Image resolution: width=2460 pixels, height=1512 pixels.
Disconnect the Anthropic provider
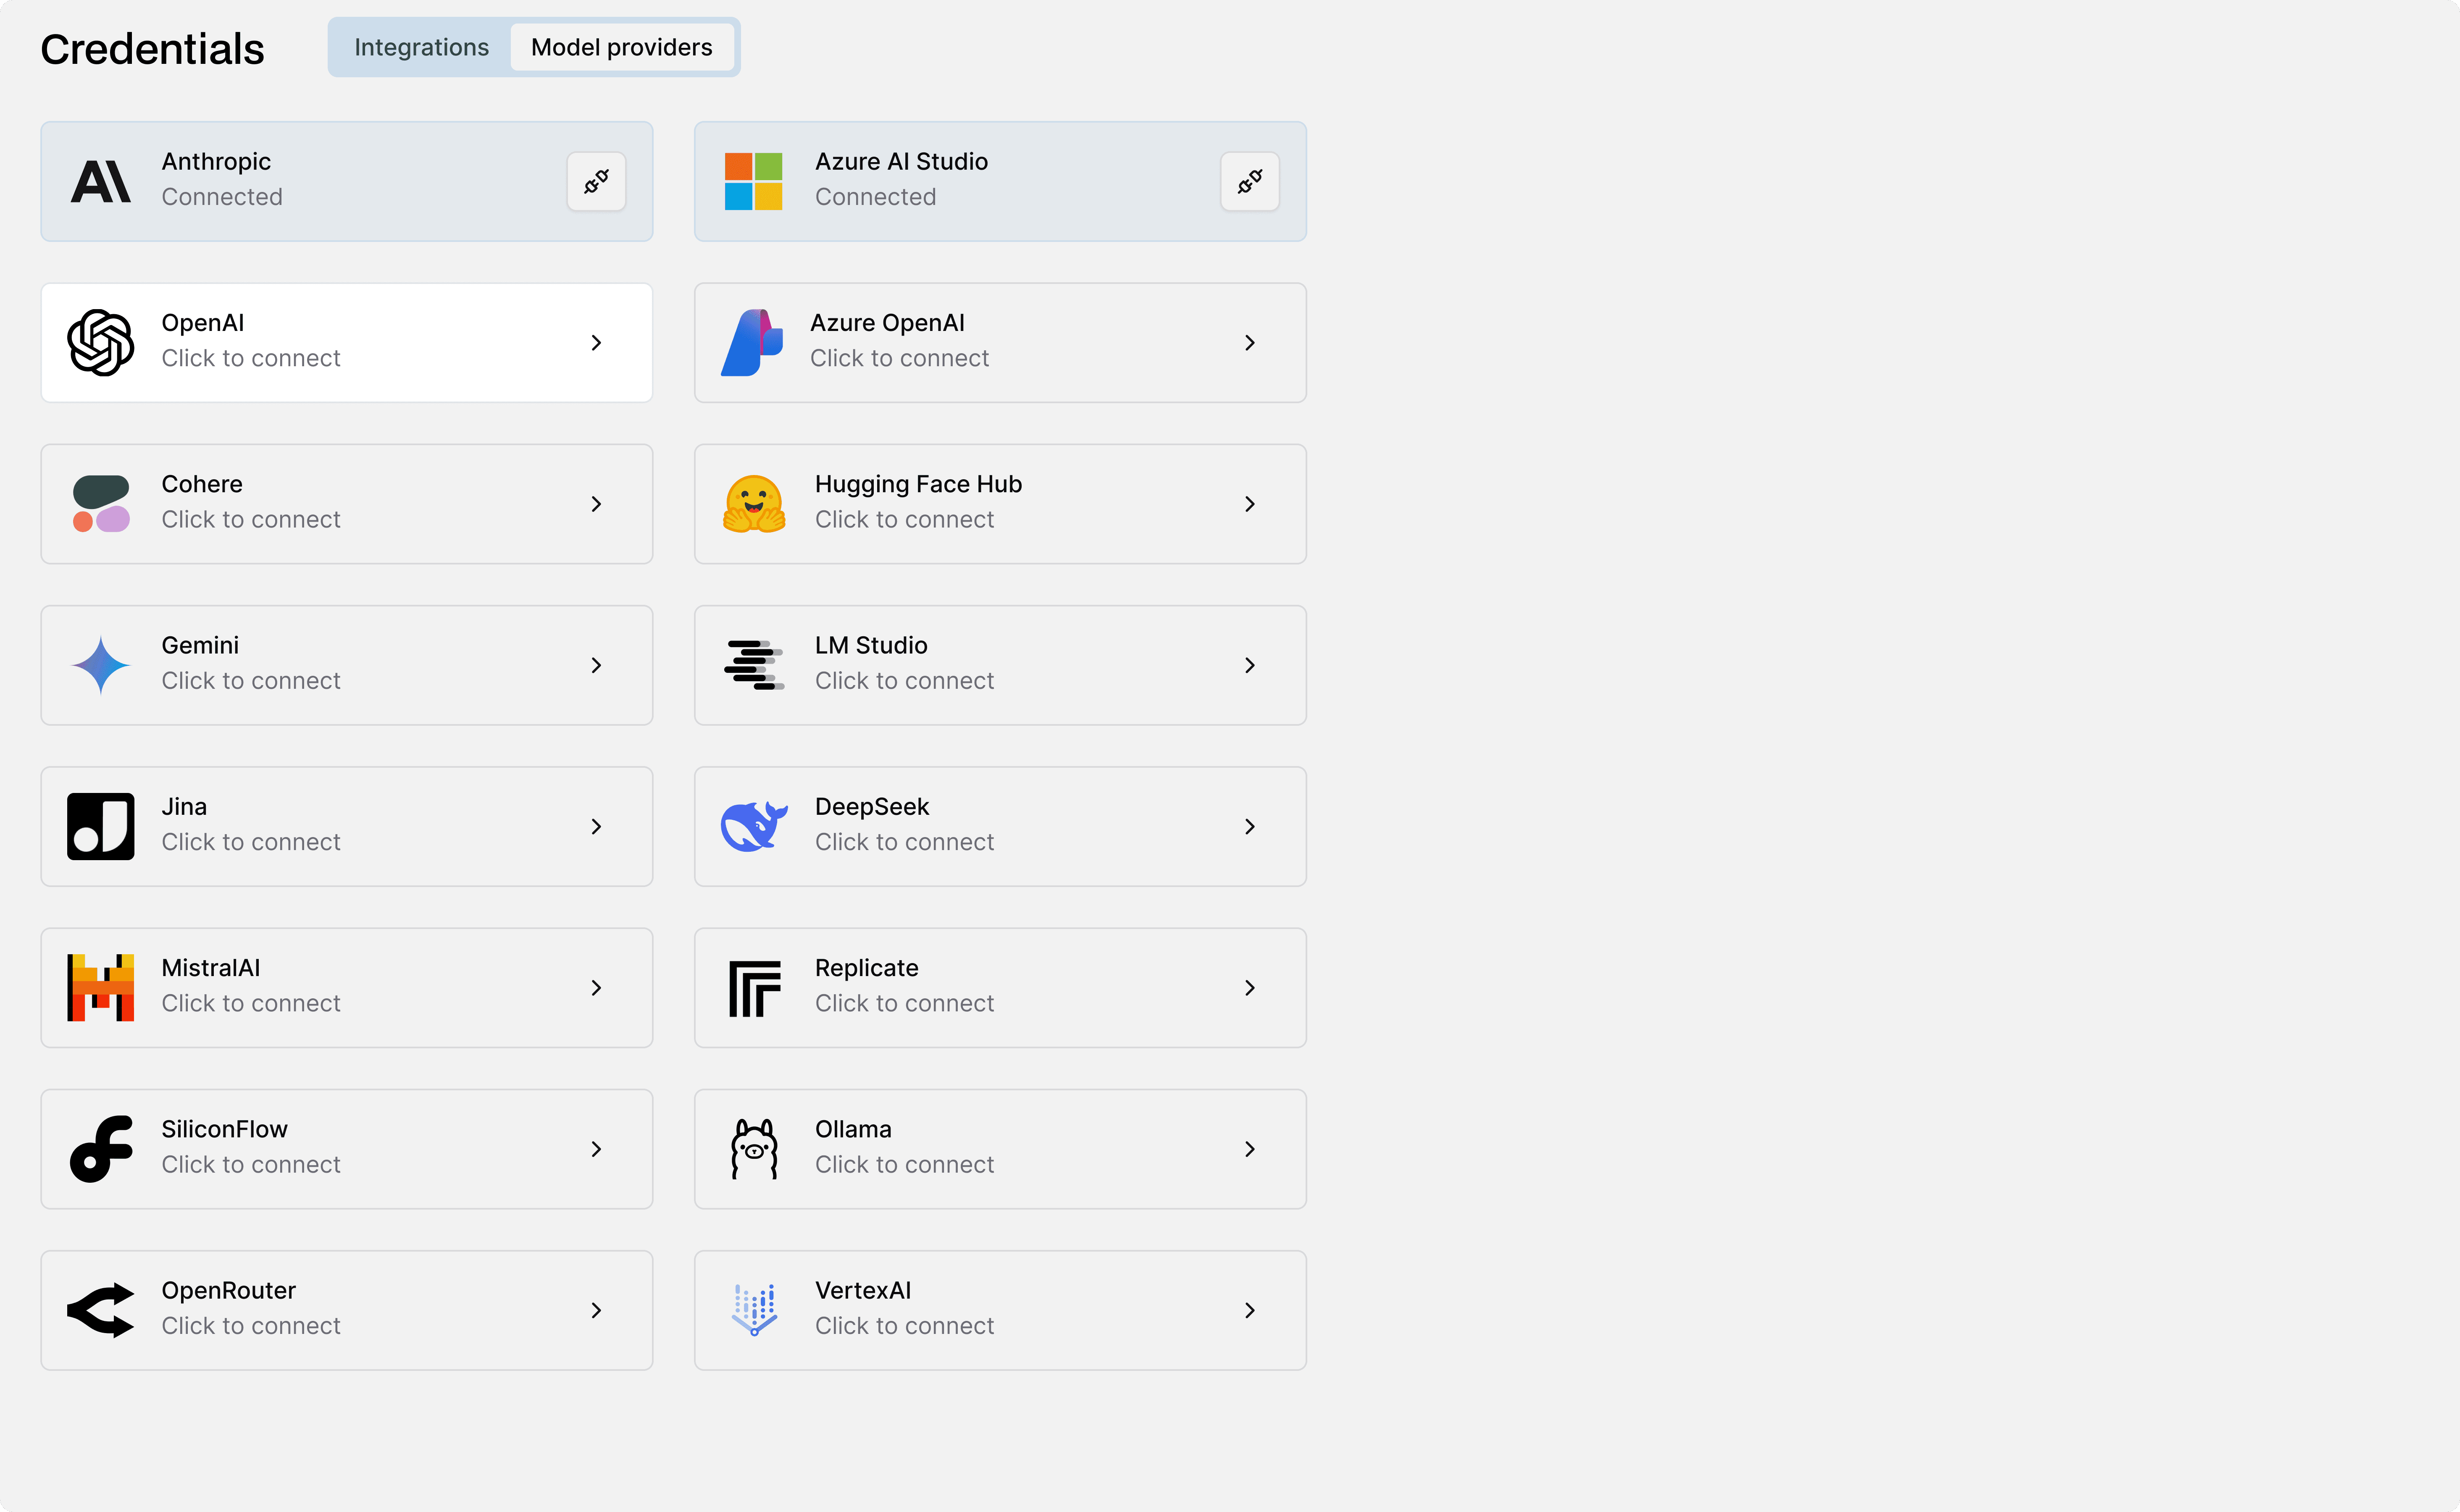click(x=596, y=181)
